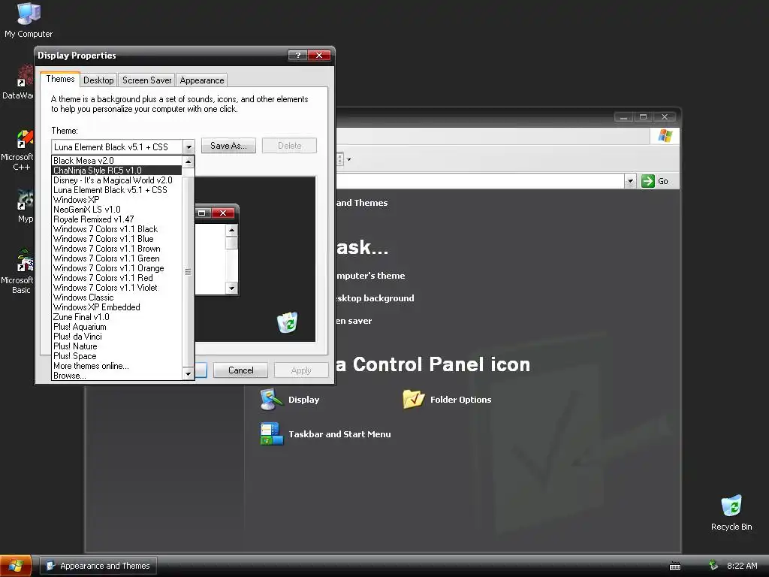Viewport: 769px width, 577px height.
Task: Switch to the Appearance tab
Action: (201, 80)
